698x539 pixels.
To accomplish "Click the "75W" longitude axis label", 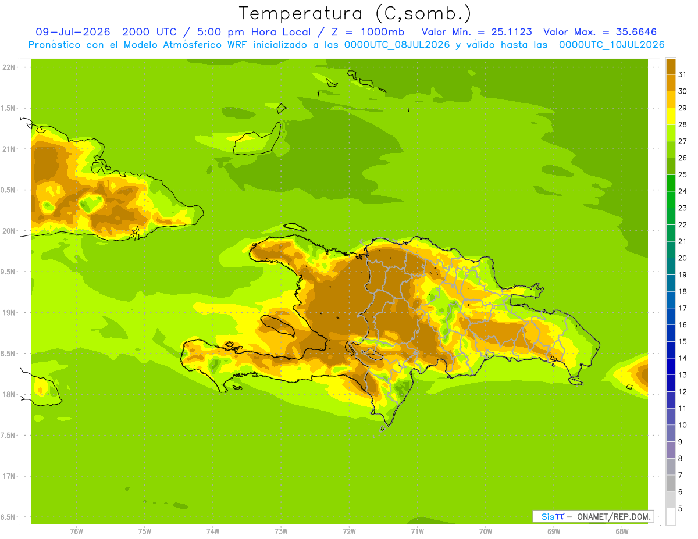I will (x=145, y=531).
